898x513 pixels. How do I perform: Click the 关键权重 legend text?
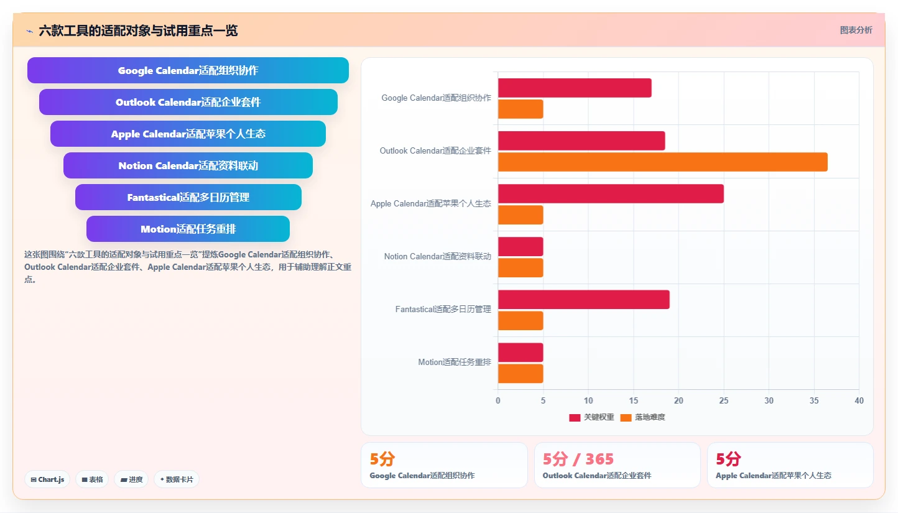pyautogui.click(x=599, y=417)
